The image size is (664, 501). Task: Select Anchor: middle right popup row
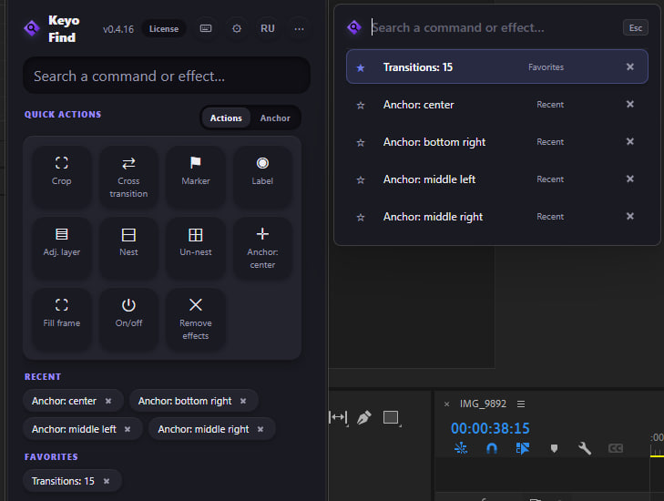tap(496, 217)
